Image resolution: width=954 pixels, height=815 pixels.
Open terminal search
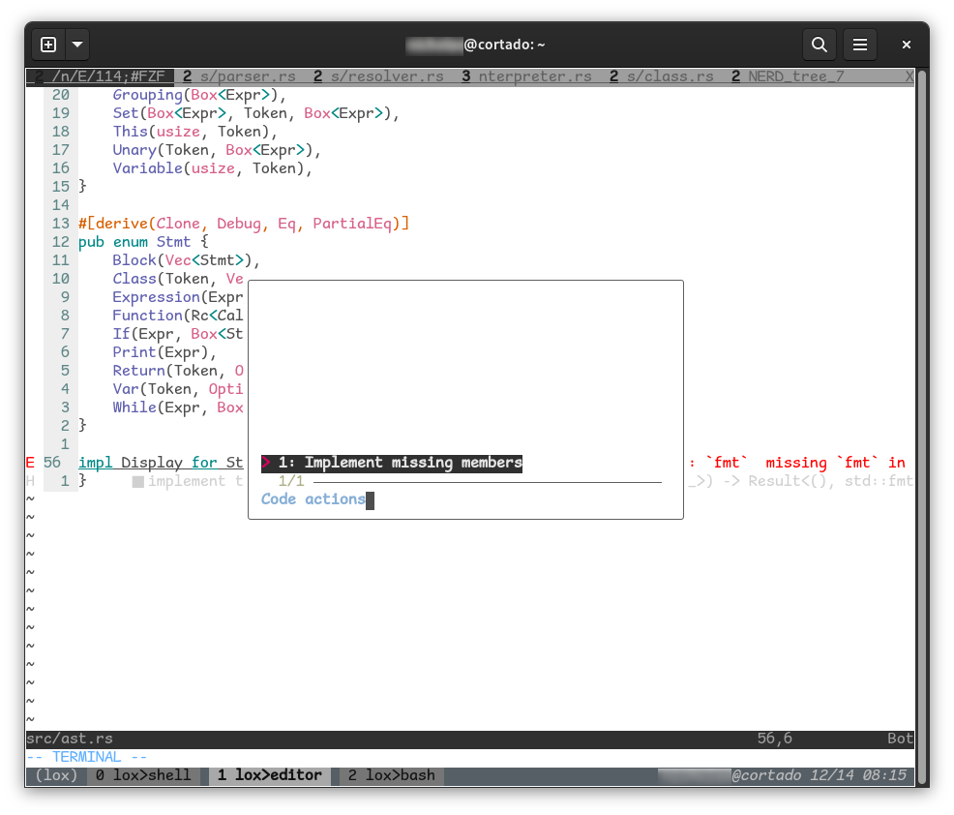click(x=819, y=45)
